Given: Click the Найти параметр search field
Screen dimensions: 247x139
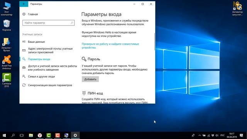Looking at the screenshot, I should click(x=49, y=23).
